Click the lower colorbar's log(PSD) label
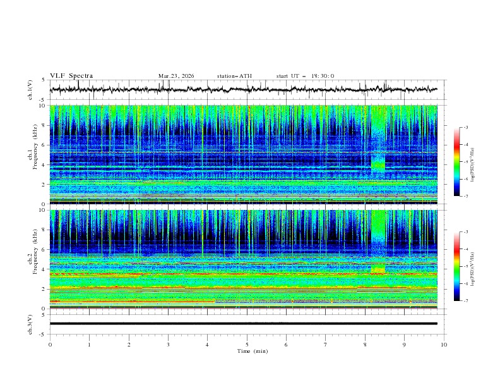The width and height of the screenshot is (500, 387). (x=473, y=269)
